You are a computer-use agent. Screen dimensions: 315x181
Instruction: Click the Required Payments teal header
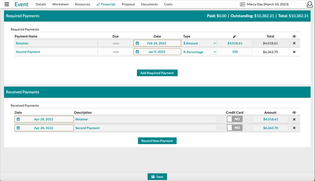[x=157, y=16]
